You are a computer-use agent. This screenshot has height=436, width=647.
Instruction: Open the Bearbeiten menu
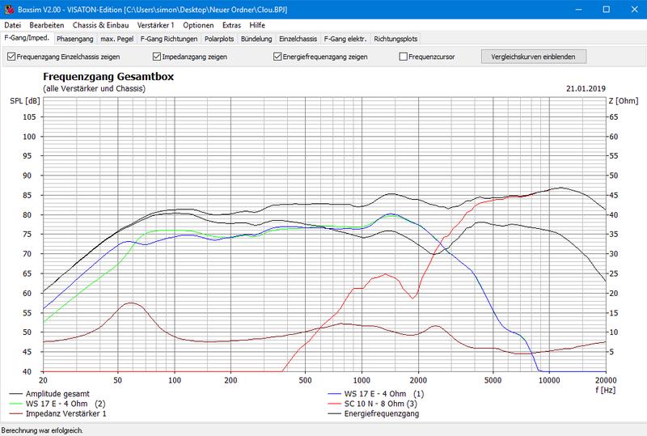click(x=45, y=25)
